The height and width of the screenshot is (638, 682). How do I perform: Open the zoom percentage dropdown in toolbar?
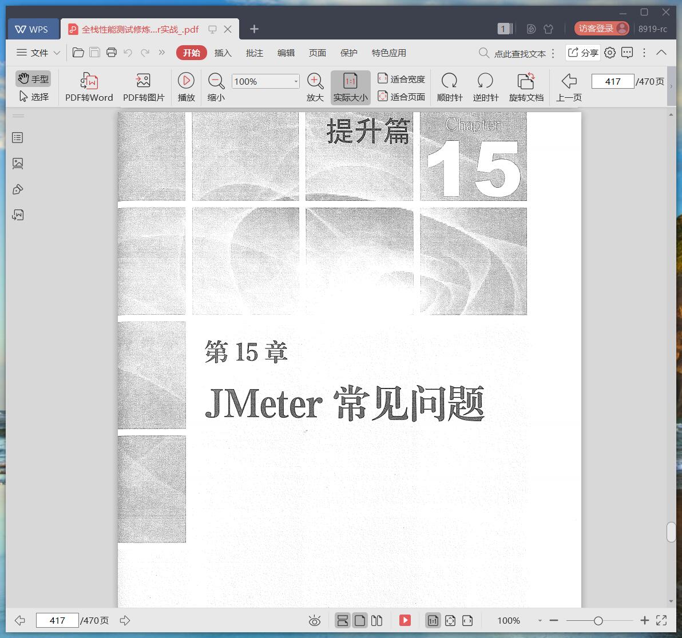click(x=296, y=81)
